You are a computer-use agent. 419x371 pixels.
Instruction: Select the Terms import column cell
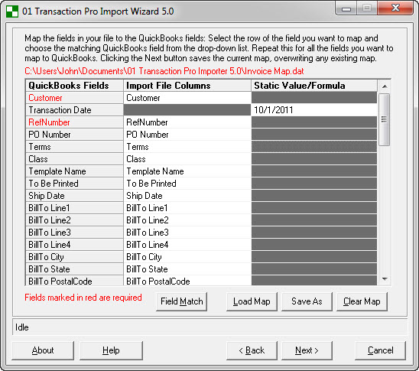coord(187,147)
